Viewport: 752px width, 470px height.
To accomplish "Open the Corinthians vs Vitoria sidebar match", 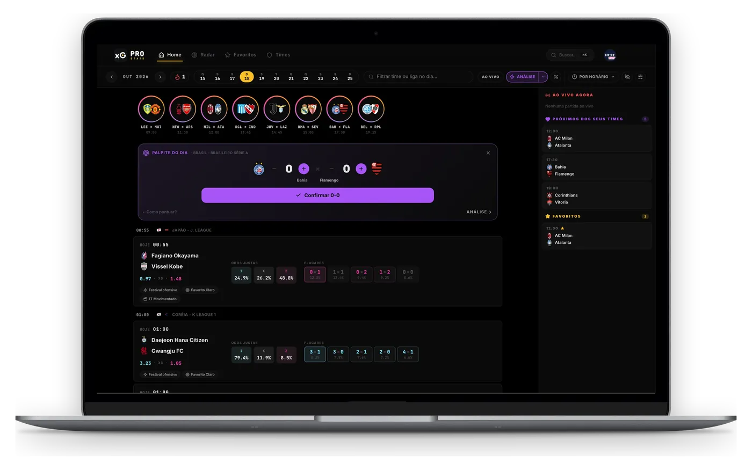I will [x=597, y=195].
